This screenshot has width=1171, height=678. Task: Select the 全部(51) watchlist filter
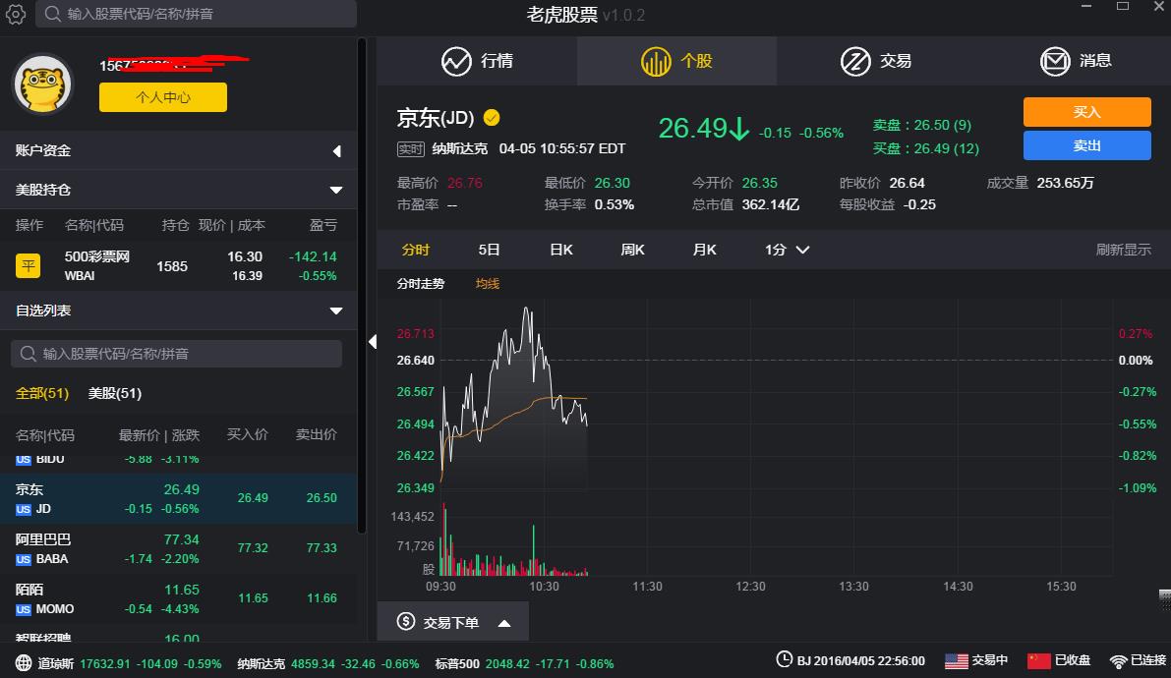pyautogui.click(x=42, y=393)
